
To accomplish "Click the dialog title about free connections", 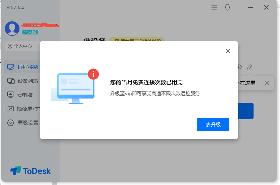I will [x=146, y=82].
